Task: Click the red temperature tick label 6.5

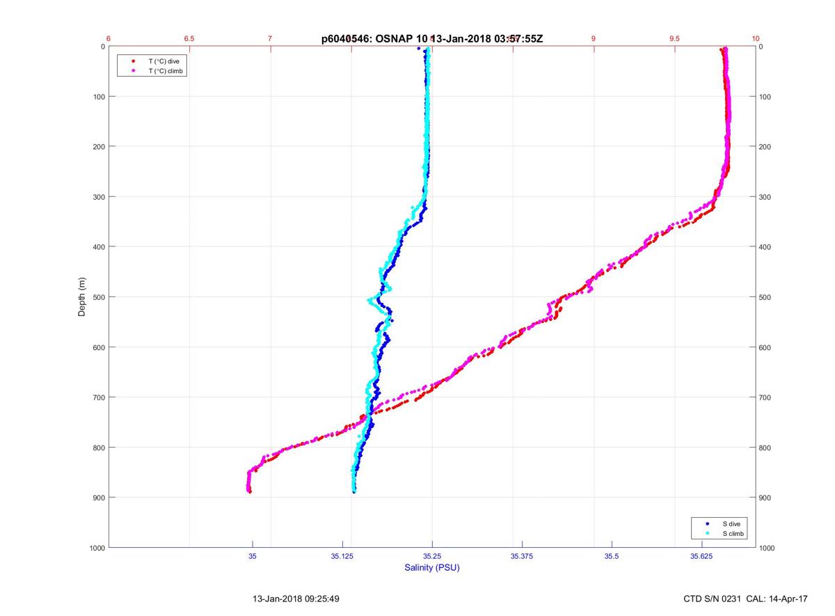Action: click(x=189, y=39)
